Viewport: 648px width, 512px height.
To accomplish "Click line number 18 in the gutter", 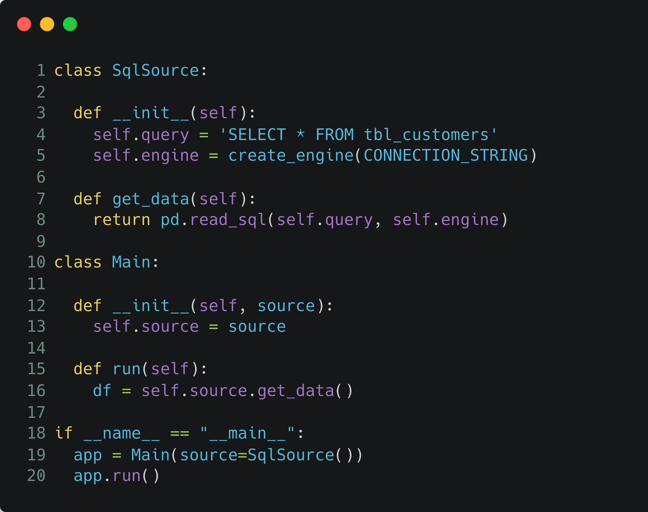I will (37, 433).
